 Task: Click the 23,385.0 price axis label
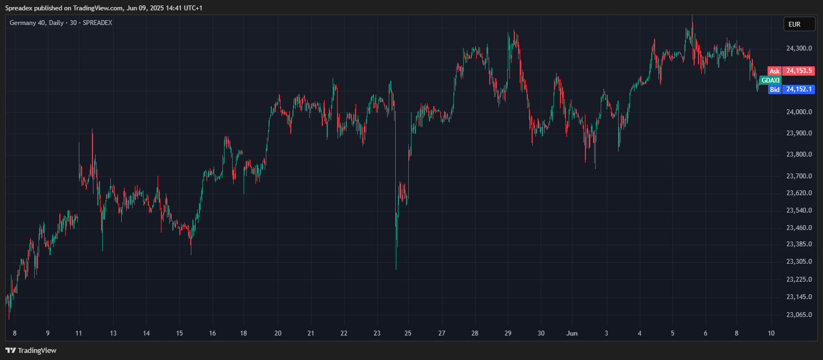(x=799, y=244)
